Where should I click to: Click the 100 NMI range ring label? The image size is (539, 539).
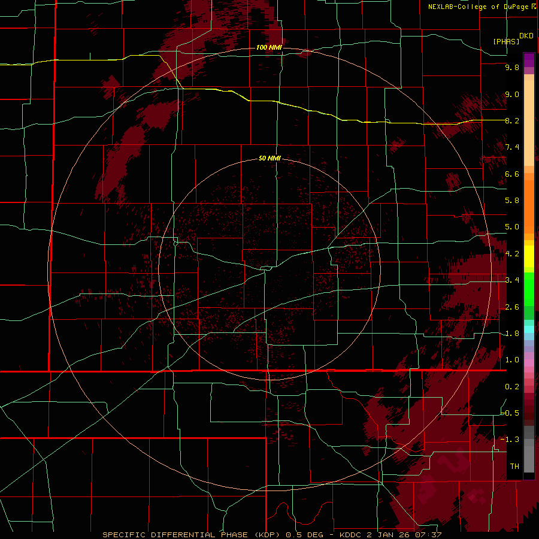(269, 47)
